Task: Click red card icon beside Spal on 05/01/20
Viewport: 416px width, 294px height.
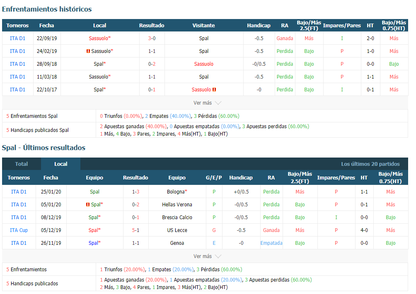Action: tap(88, 204)
